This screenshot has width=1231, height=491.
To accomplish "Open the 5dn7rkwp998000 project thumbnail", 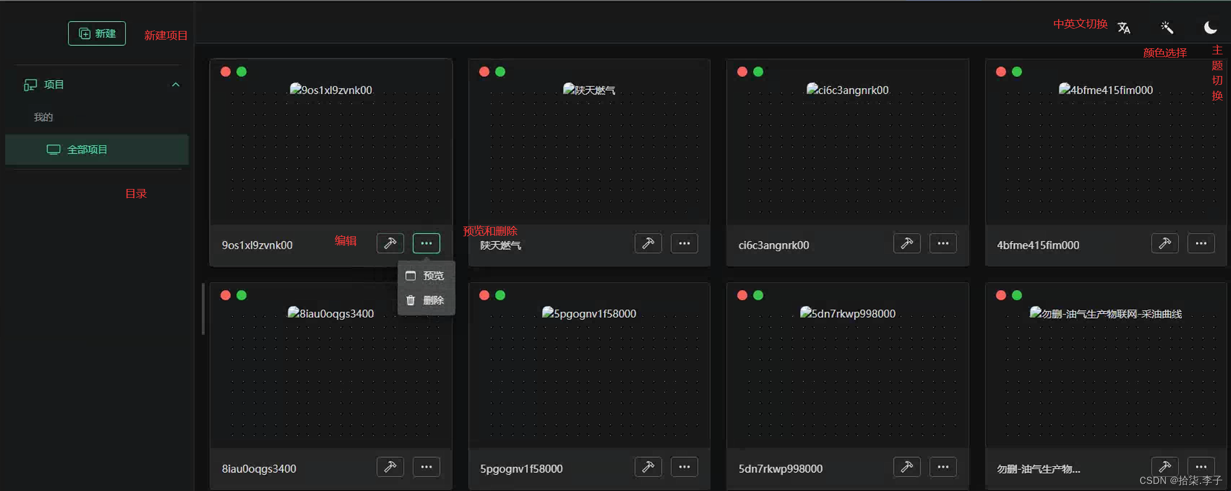I will click(x=848, y=375).
